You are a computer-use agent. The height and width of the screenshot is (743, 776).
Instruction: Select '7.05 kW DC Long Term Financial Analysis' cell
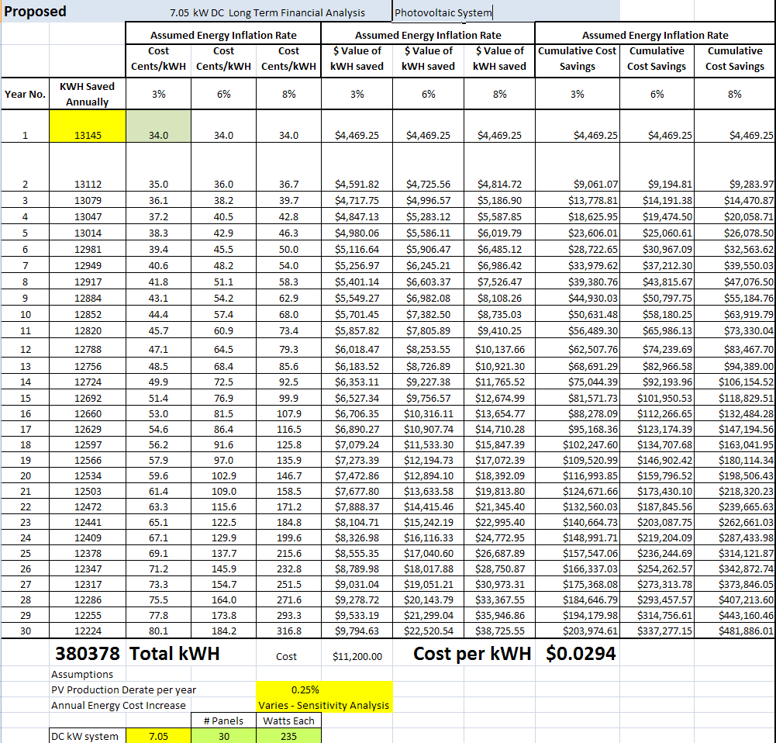coord(267,13)
